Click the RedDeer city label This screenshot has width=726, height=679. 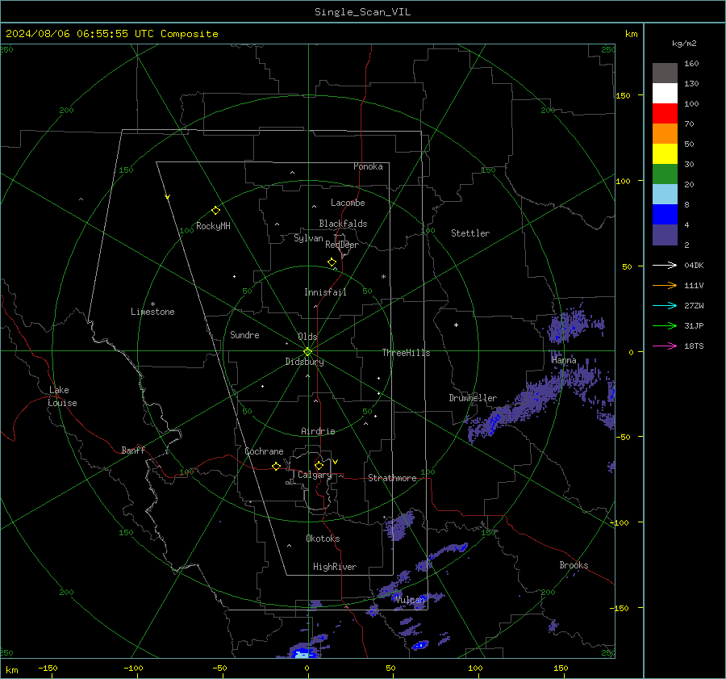(342, 245)
